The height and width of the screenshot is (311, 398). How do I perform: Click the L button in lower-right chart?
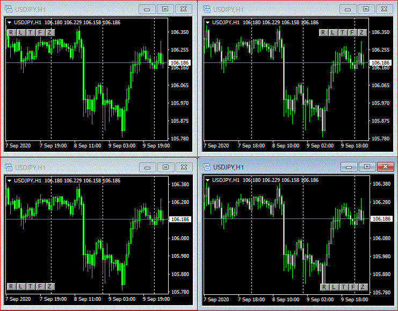pos(334,287)
